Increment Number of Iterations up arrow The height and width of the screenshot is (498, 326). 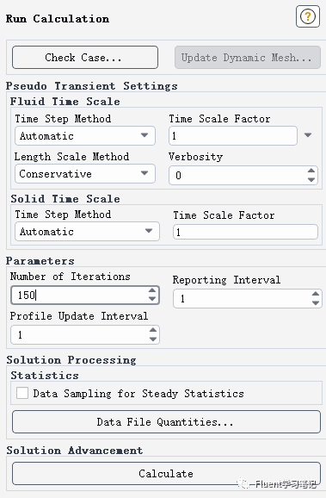point(152,290)
